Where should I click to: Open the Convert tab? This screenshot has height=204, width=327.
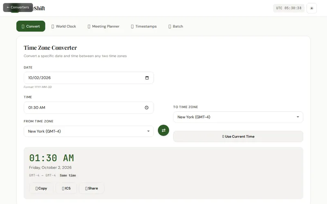tap(31, 26)
